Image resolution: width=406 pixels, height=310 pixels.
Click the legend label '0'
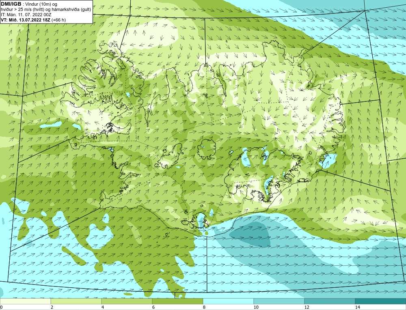tap(2, 307)
